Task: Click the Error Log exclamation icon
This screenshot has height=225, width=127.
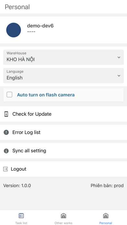Action: 6,132
